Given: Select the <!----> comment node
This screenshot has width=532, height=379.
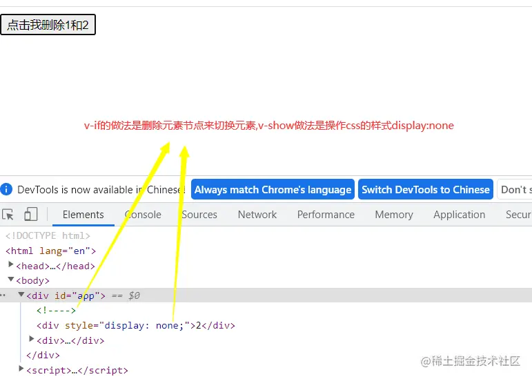Looking at the screenshot, I should (57, 310).
